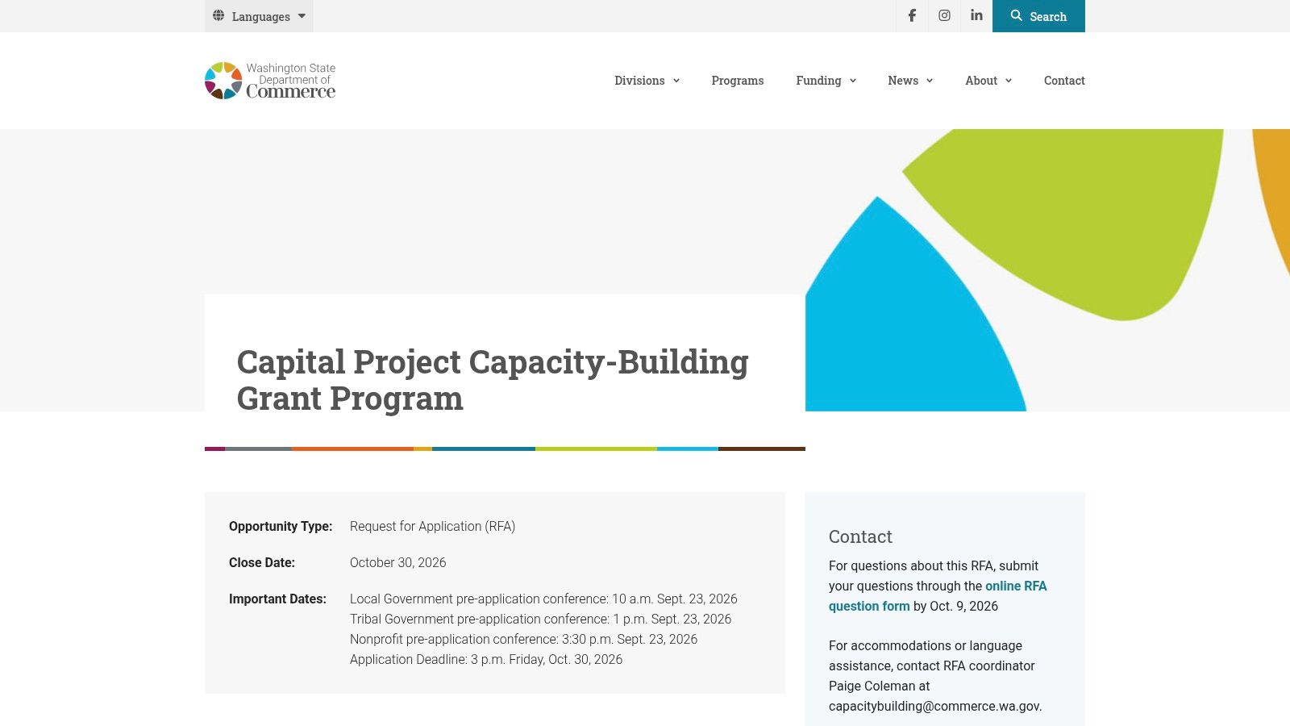The width and height of the screenshot is (1290, 726).
Task: Open the Contact menu item
Action: coord(1064,81)
